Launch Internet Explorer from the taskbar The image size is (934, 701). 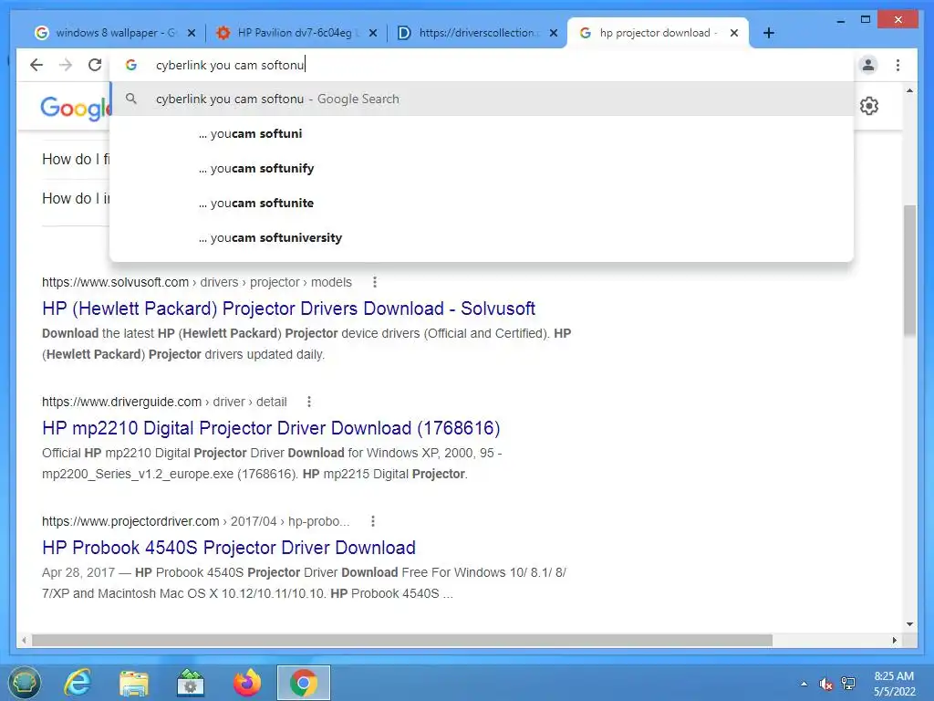pos(78,683)
